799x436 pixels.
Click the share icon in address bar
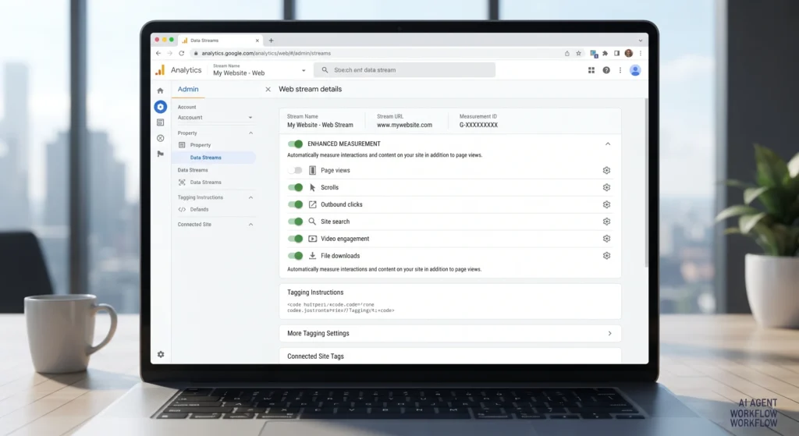pos(566,53)
